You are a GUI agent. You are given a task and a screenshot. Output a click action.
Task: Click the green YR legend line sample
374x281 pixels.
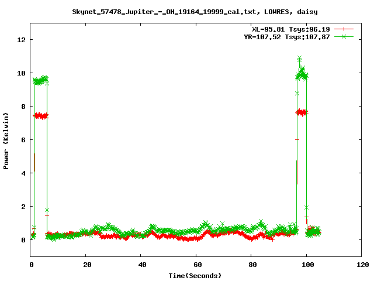pyautogui.click(x=344, y=36)
